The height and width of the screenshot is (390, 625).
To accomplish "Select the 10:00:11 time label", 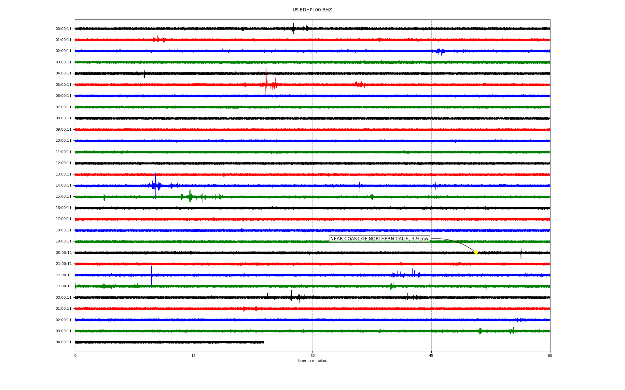I will click(x=63, y=141).
